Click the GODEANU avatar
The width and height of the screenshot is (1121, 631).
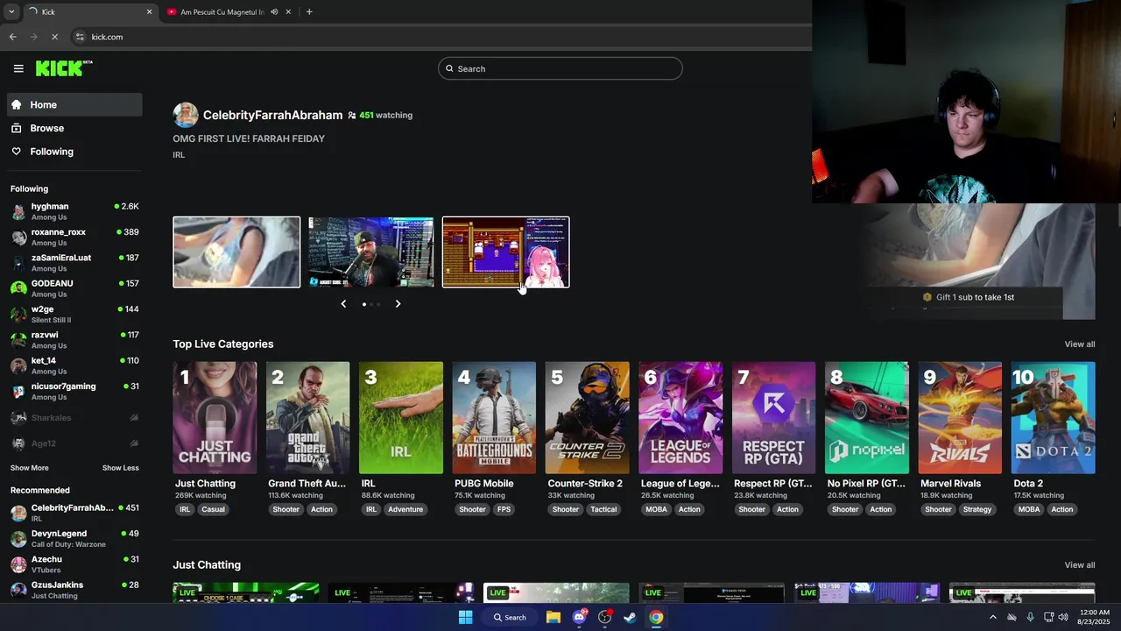[x=18, y=288]
